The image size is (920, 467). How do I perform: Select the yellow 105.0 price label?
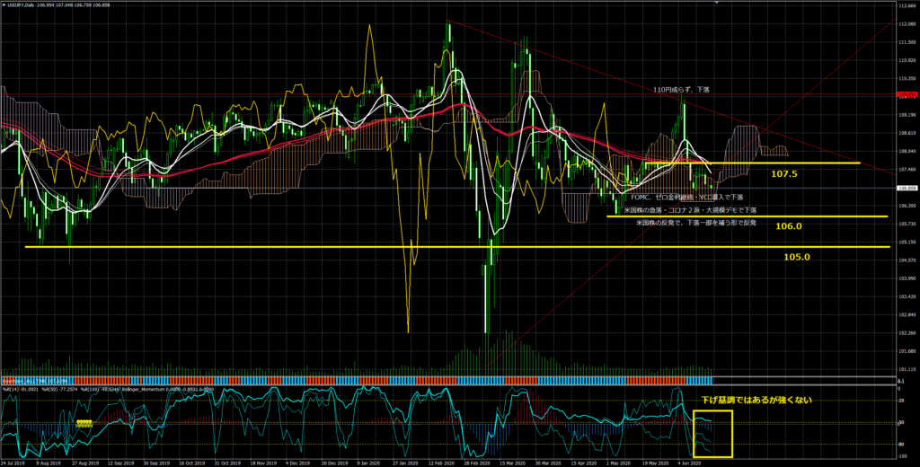click(x=796, y=256)
